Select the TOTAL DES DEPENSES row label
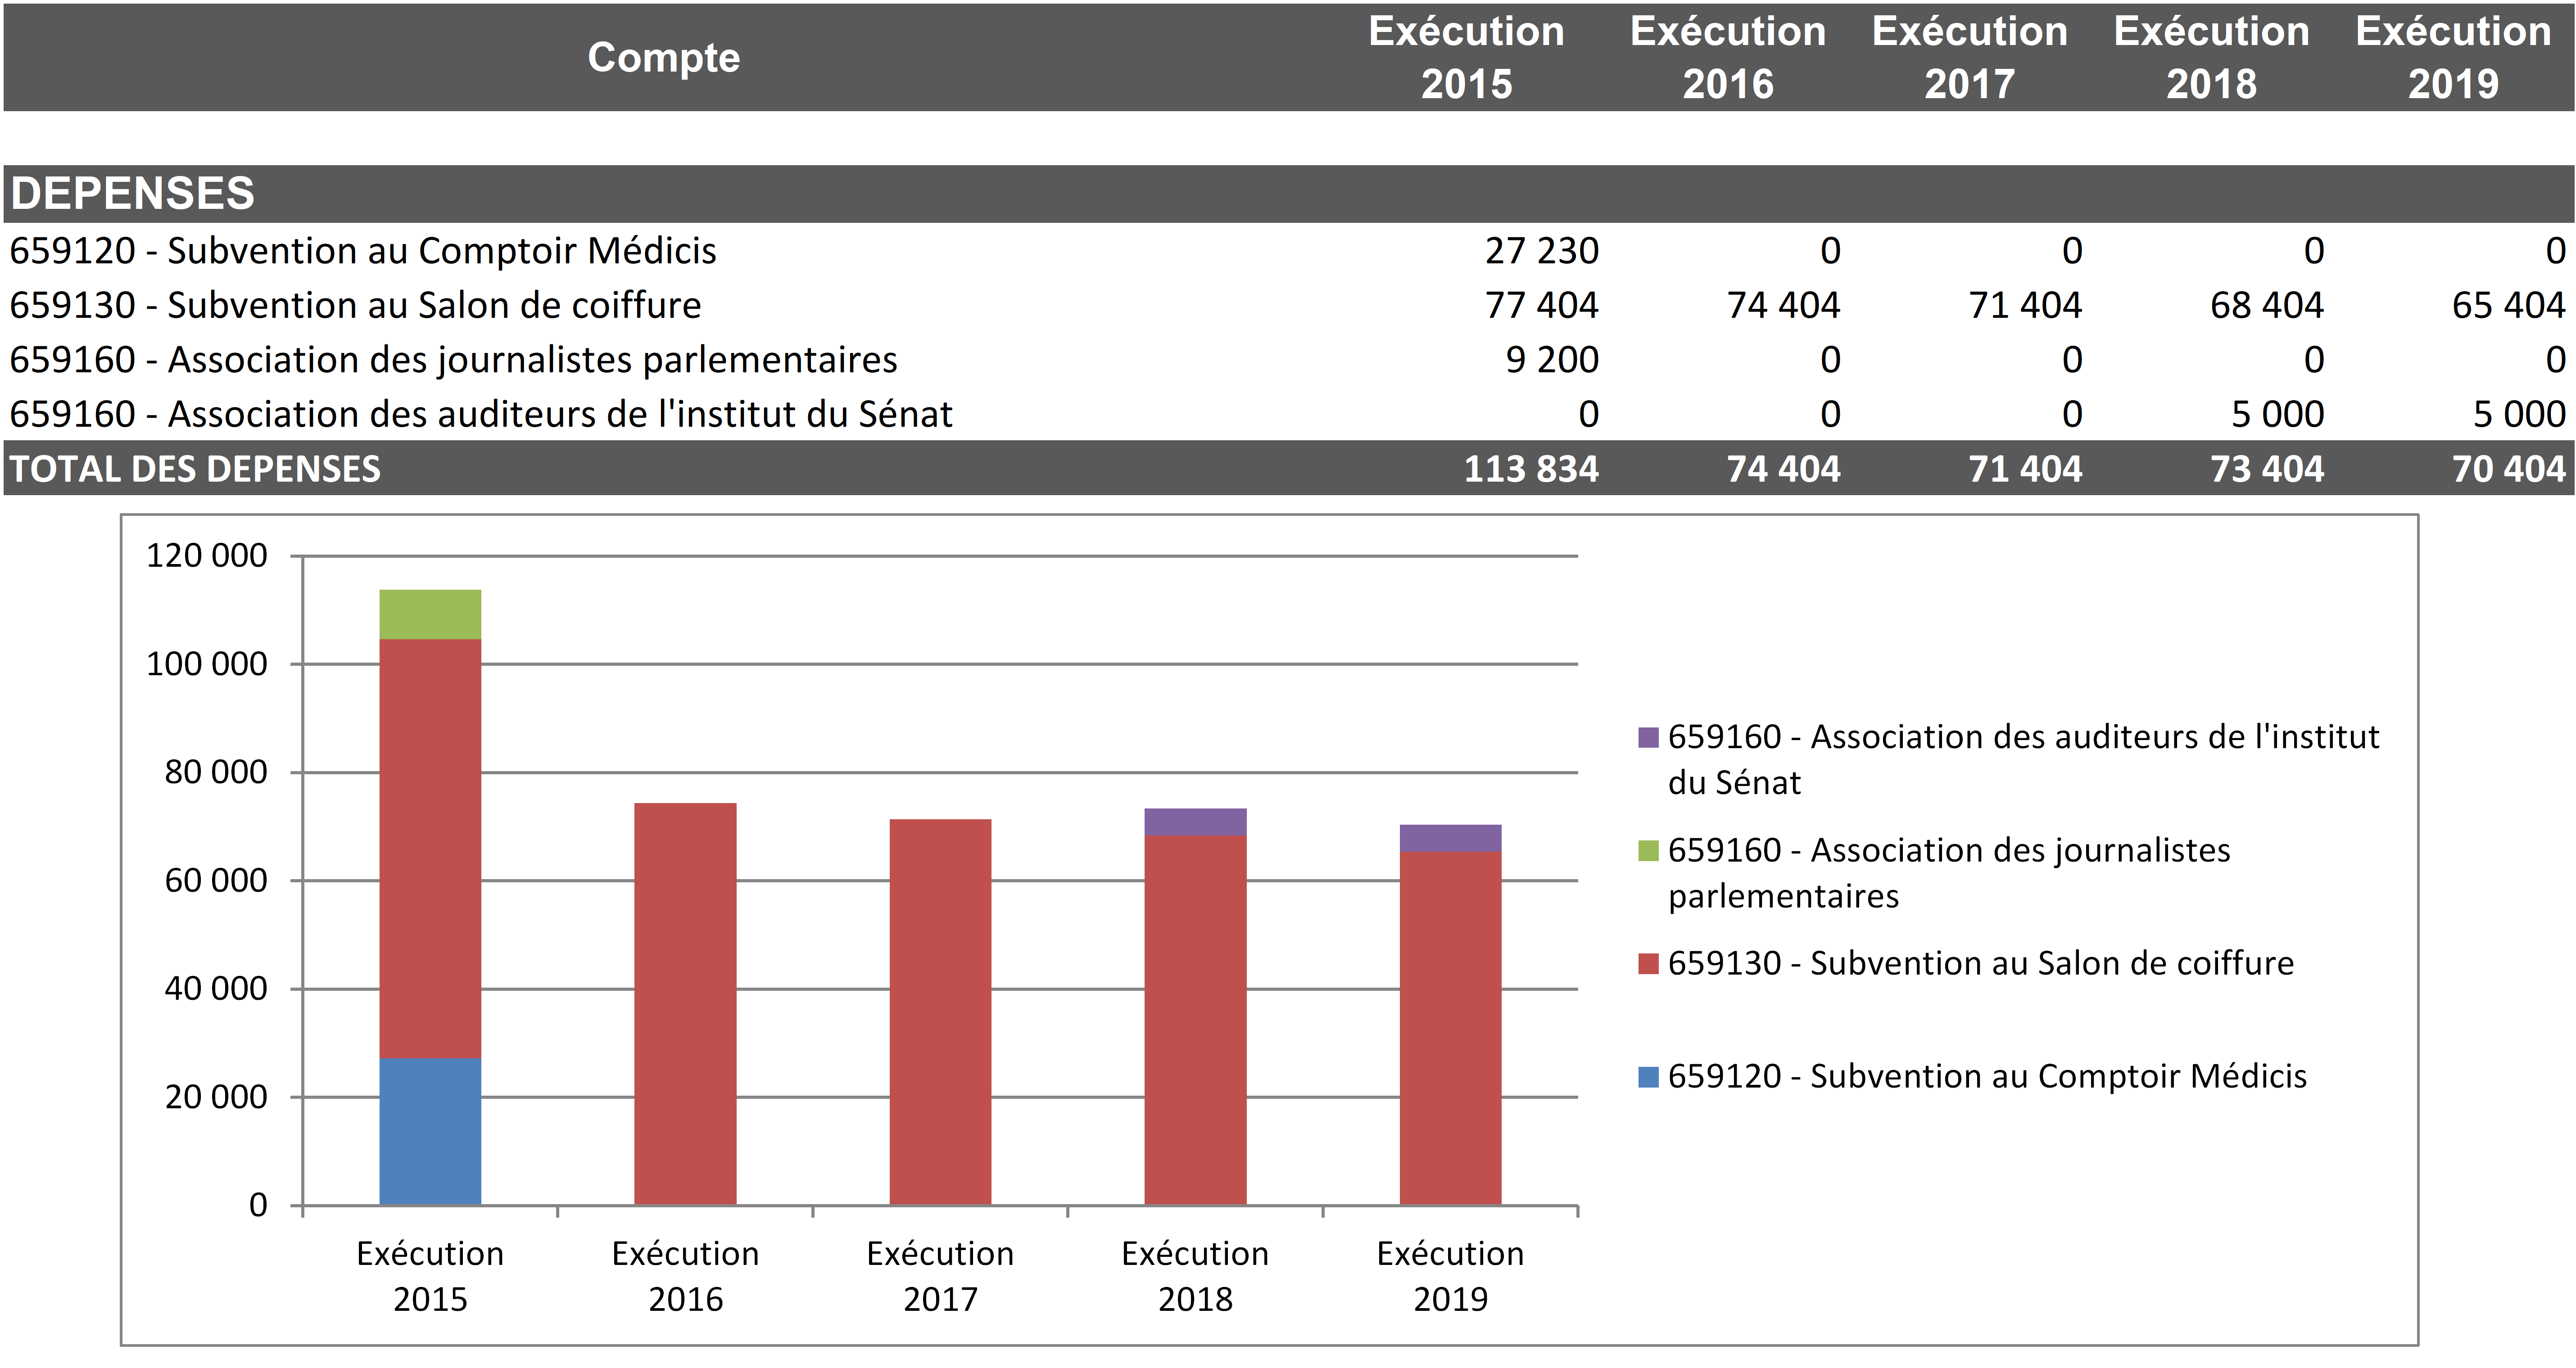The height and width of the screenshot is (1368, 2576). point(195,469)
